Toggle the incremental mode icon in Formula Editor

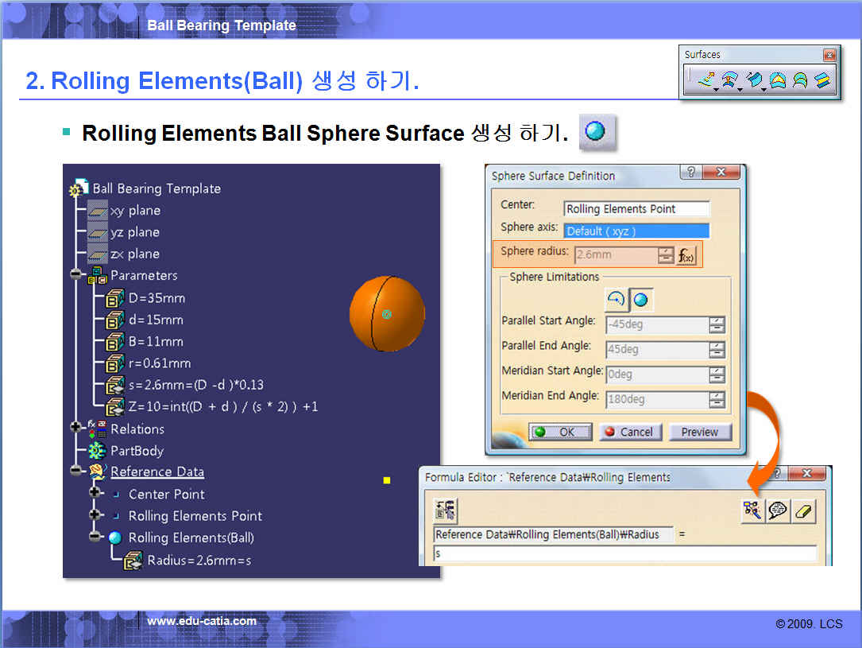pos(446,511)
